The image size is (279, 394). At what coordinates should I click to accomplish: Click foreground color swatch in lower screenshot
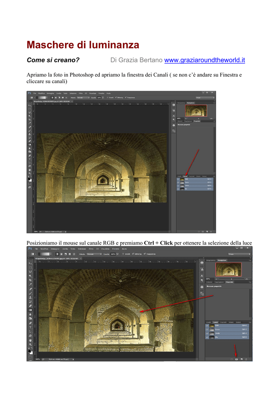pos(29,351)
